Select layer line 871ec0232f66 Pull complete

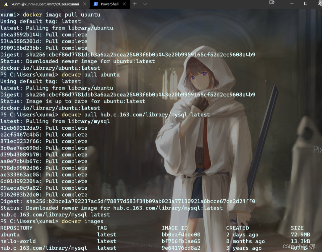[x=44, y=141]
